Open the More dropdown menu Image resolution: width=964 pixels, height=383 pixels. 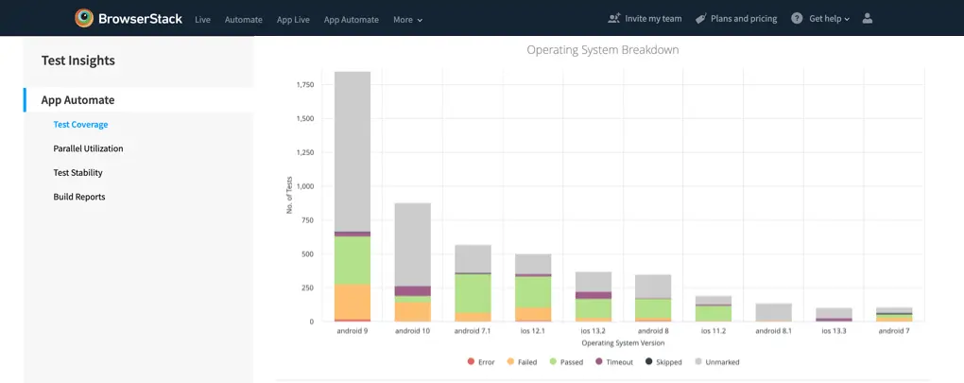point(407,20)
